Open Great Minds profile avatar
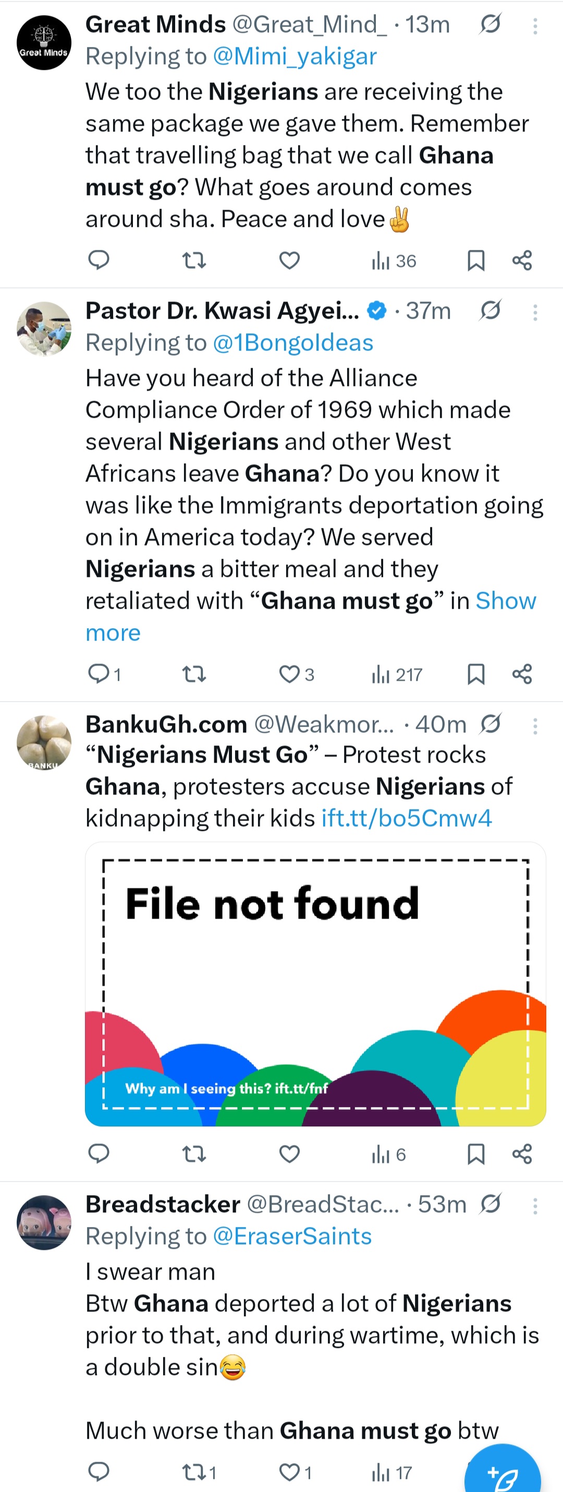This screenshot has height=1492, width=563. [x=44, y=43]
